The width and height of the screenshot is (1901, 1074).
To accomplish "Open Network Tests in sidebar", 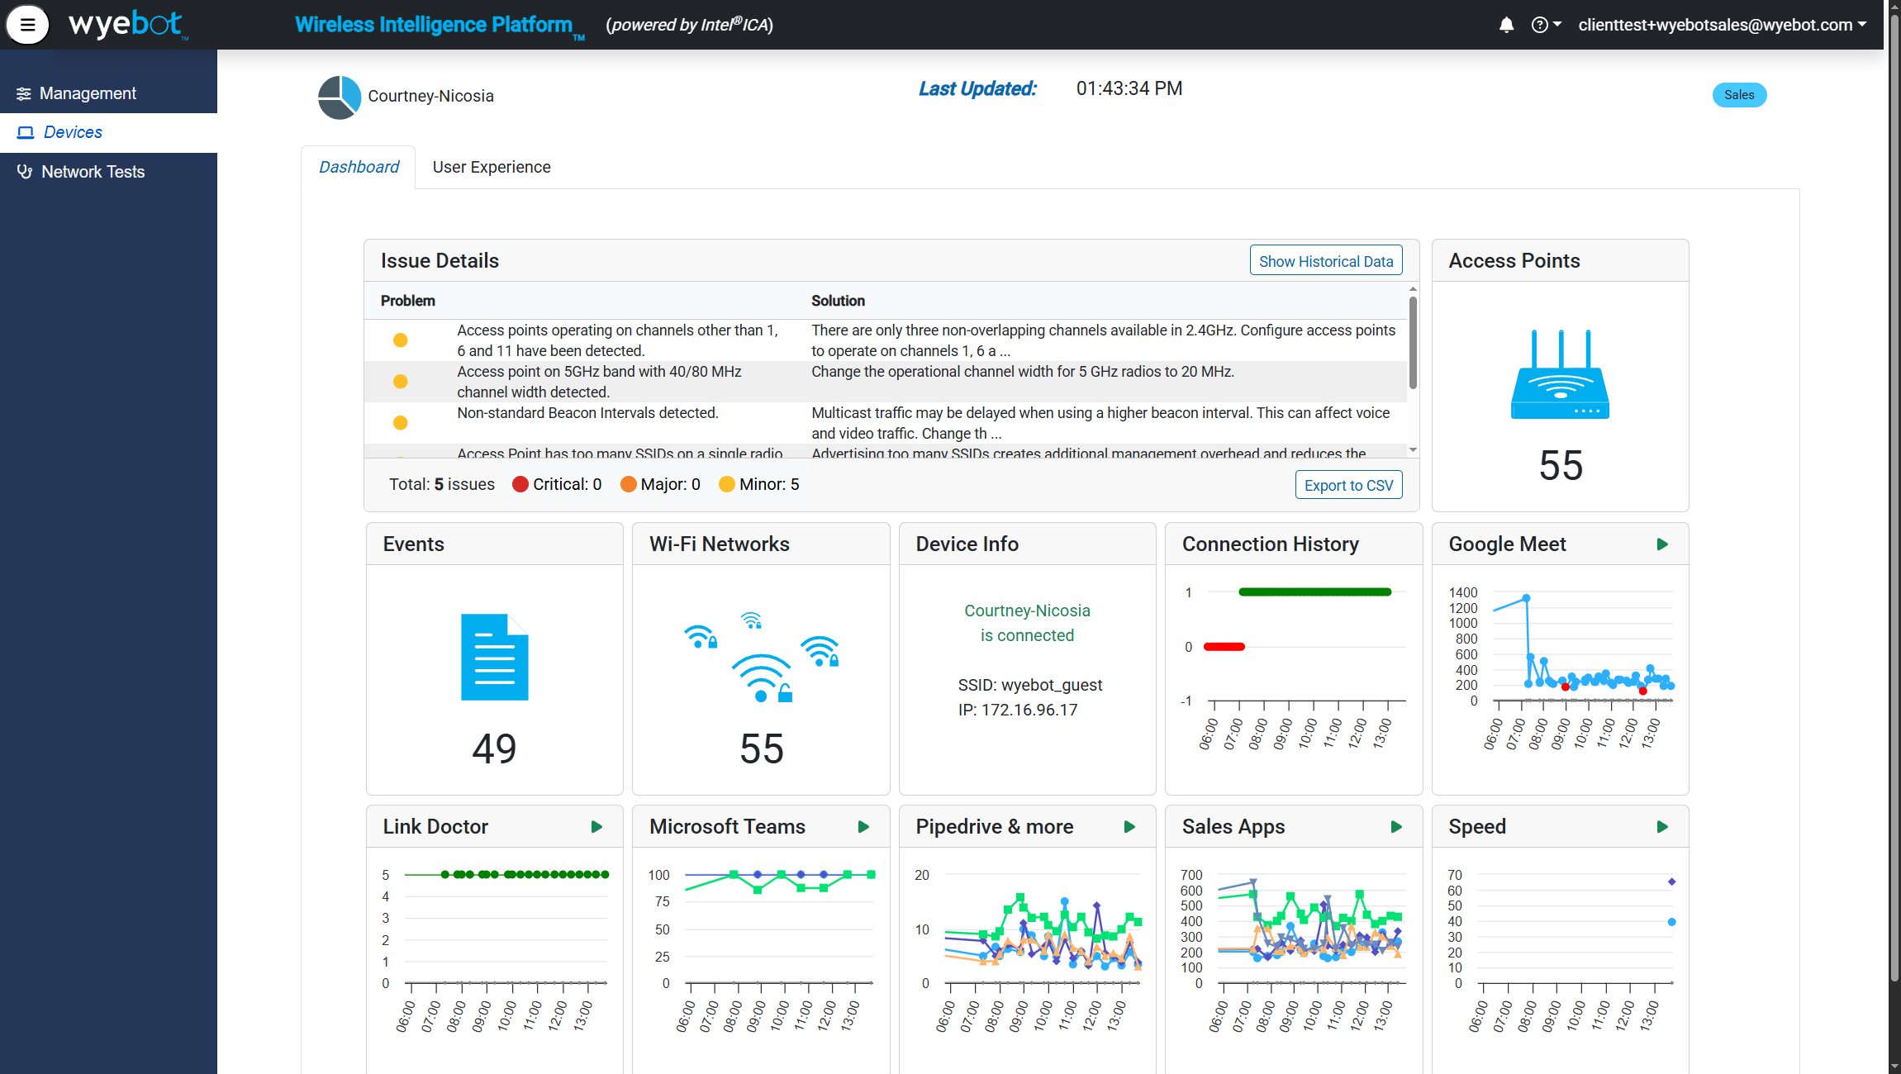I will (93, 172).
